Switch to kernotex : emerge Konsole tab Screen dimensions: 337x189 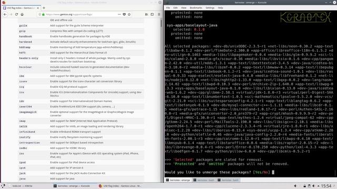(x=178, y=180)
